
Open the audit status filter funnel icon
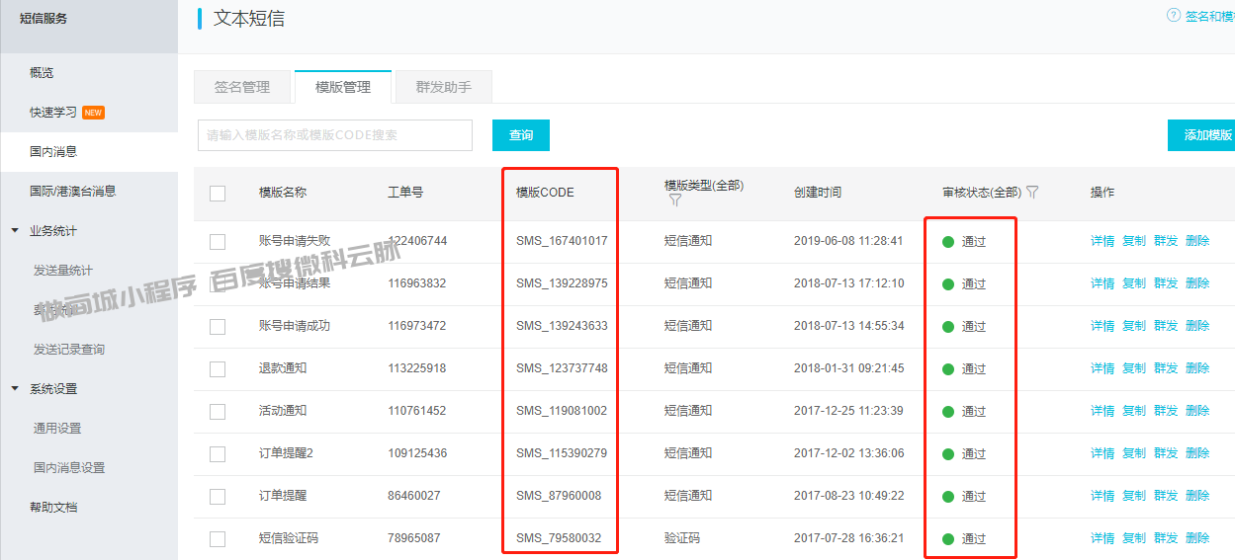click(x=1032, y=192)
